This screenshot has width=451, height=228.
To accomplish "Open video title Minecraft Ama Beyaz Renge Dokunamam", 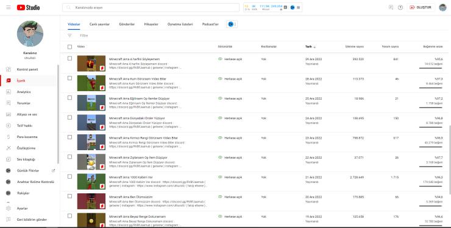I will pos(138,216).
